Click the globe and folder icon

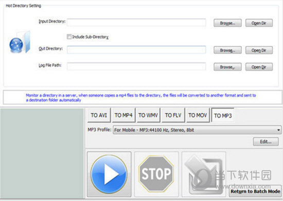20,42
